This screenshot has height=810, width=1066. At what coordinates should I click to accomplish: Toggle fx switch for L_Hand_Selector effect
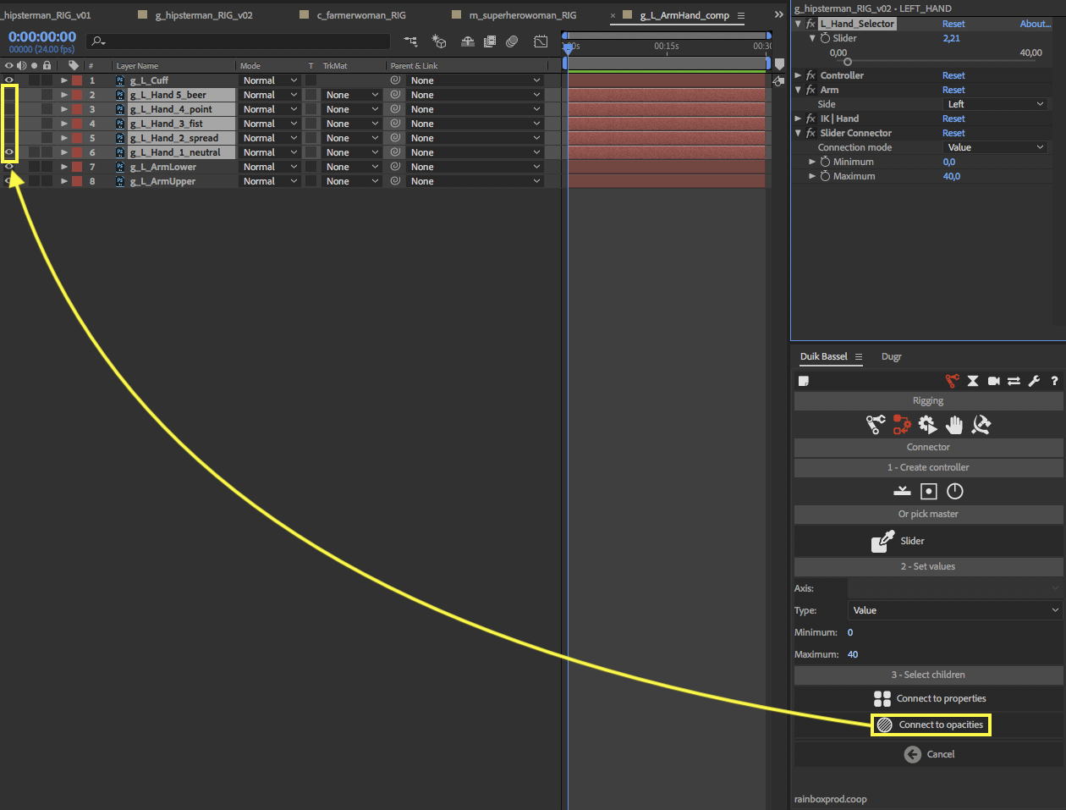click(x=810, y=24)
